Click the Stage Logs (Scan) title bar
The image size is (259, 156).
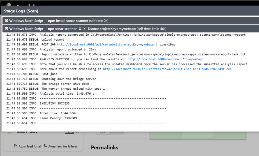click(x=130, y=11)
